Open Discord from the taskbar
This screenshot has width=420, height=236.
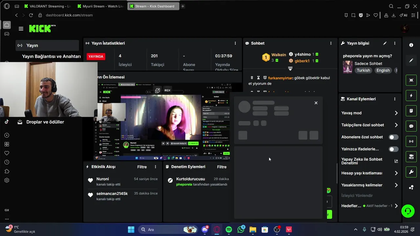[x=205, y=229]
